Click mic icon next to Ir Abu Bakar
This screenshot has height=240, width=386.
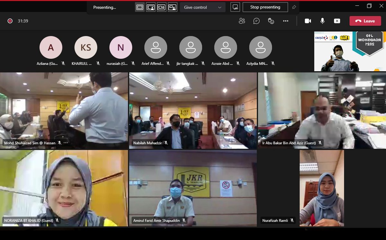click(x=320, y=143)
